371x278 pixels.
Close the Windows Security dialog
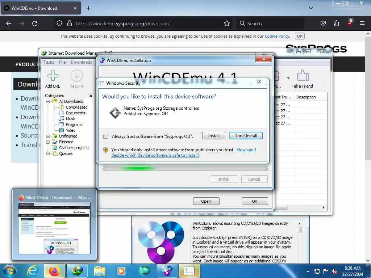coord(259,81)
